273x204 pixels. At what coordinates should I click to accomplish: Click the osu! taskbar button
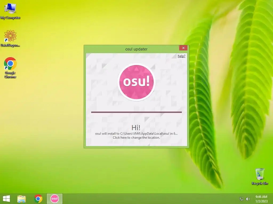click(54, 199)
